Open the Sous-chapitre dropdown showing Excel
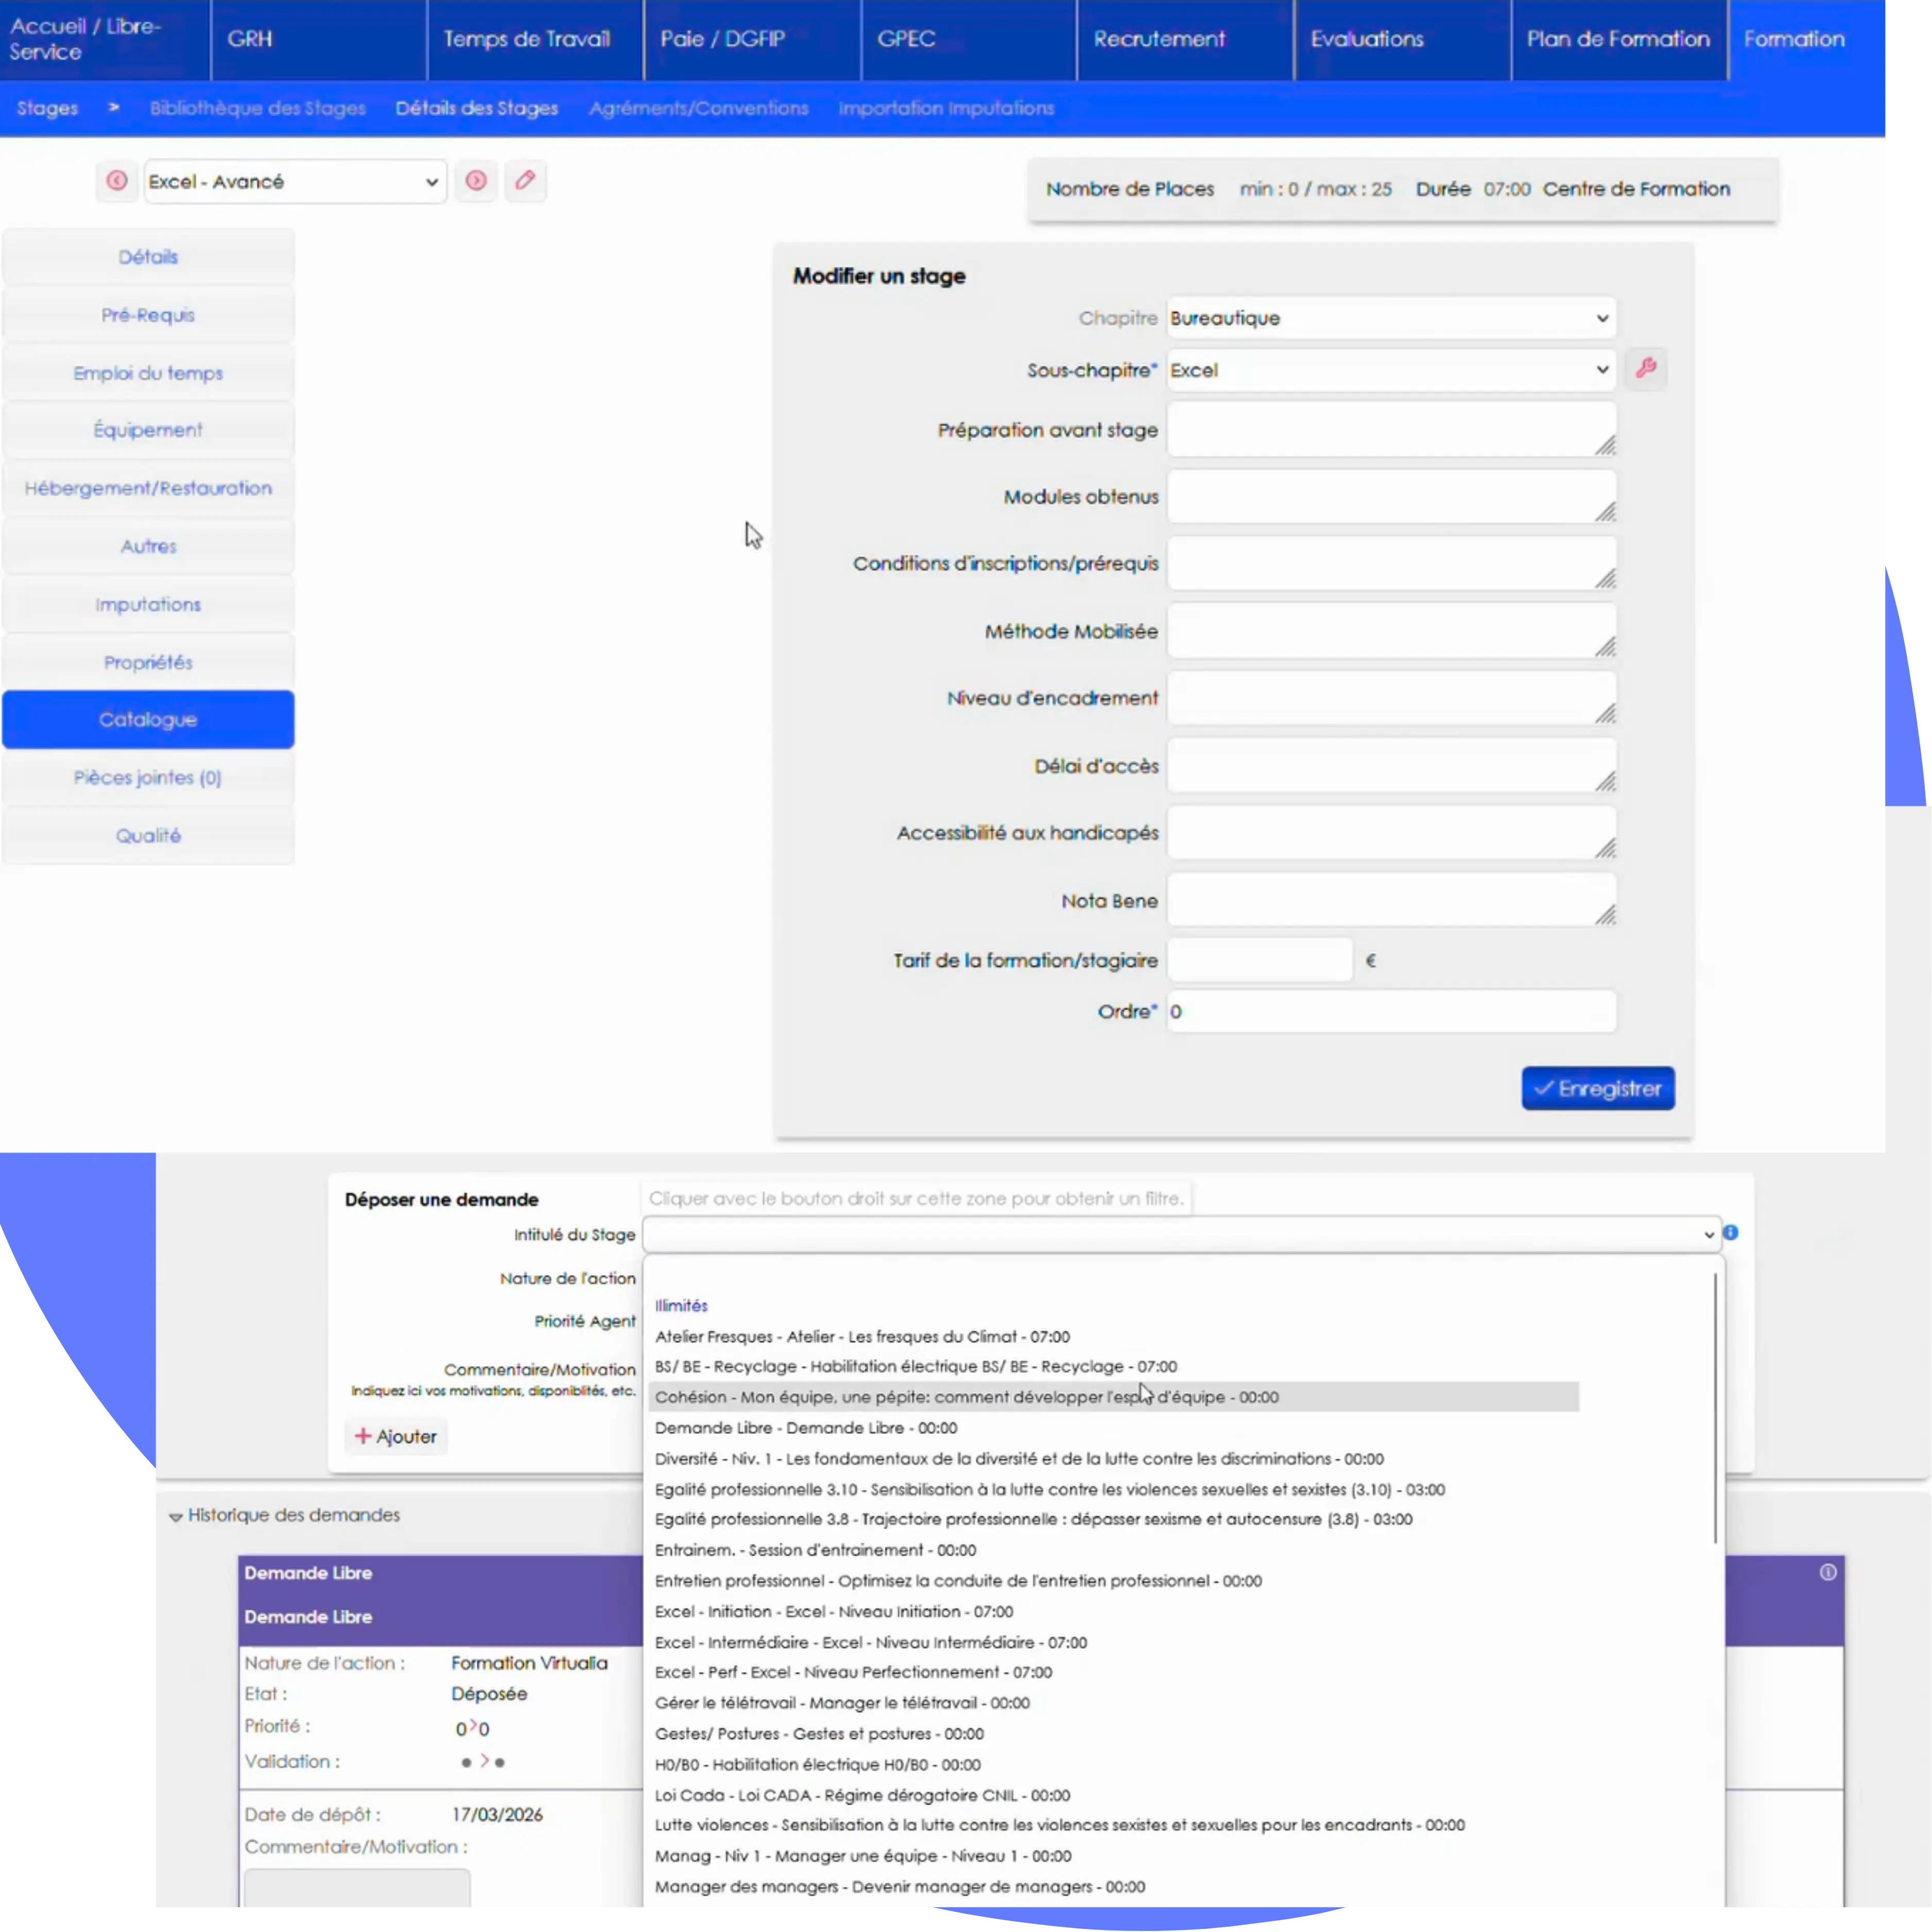 (x=1391, y=370)
